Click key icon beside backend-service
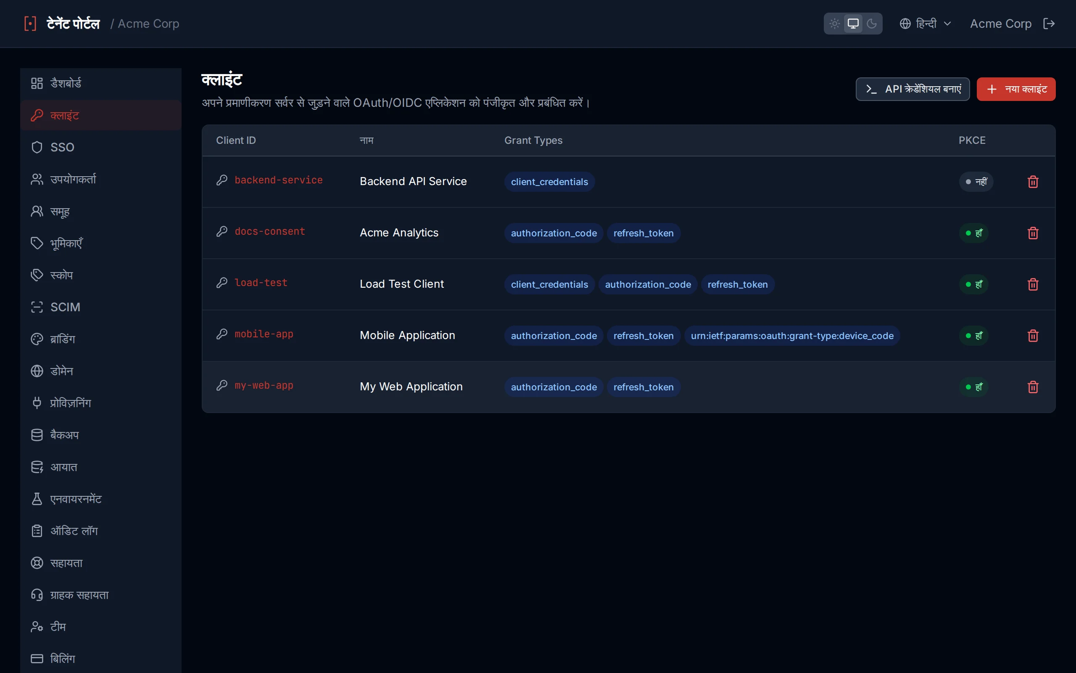 tap(222, 180)
